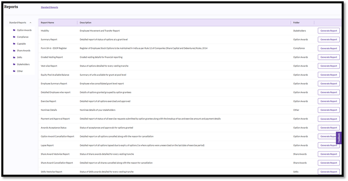
Task: Select the Employee Summary Report name
Action: (x=54, y=84)
